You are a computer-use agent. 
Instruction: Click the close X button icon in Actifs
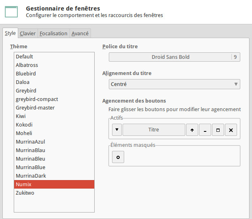(231, 130)
